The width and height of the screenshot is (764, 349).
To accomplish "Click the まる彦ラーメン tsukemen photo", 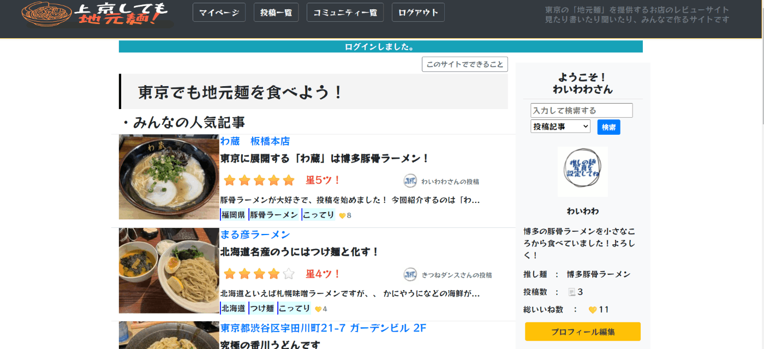I will click(x=169, y=270).
